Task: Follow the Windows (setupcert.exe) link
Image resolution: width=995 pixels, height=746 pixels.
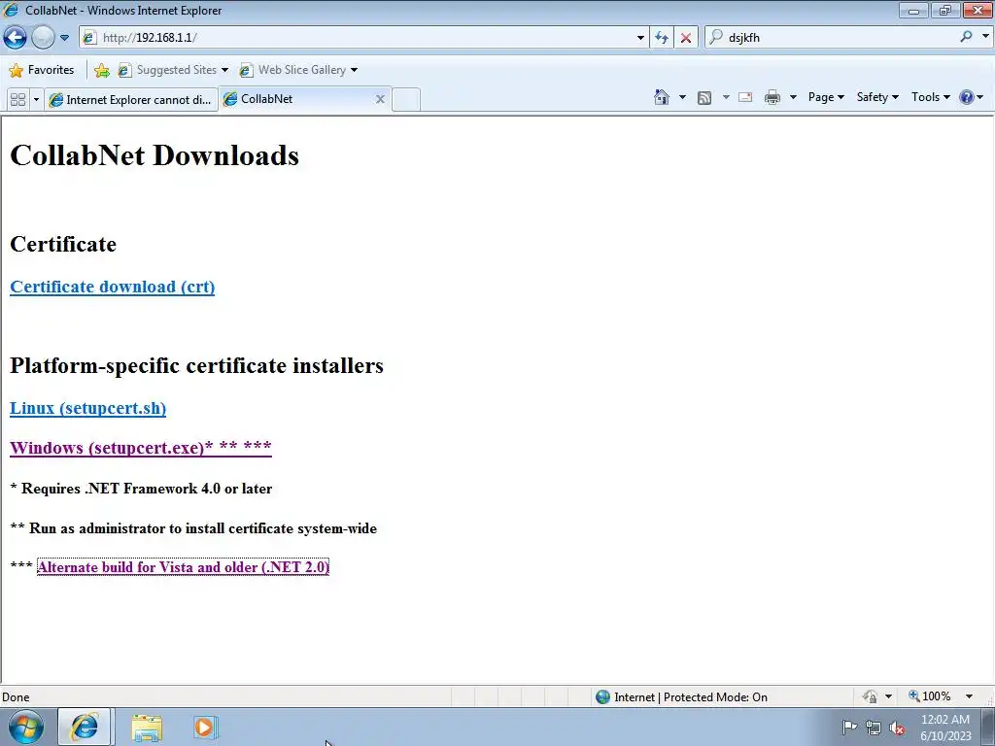Action: point(141,448)
